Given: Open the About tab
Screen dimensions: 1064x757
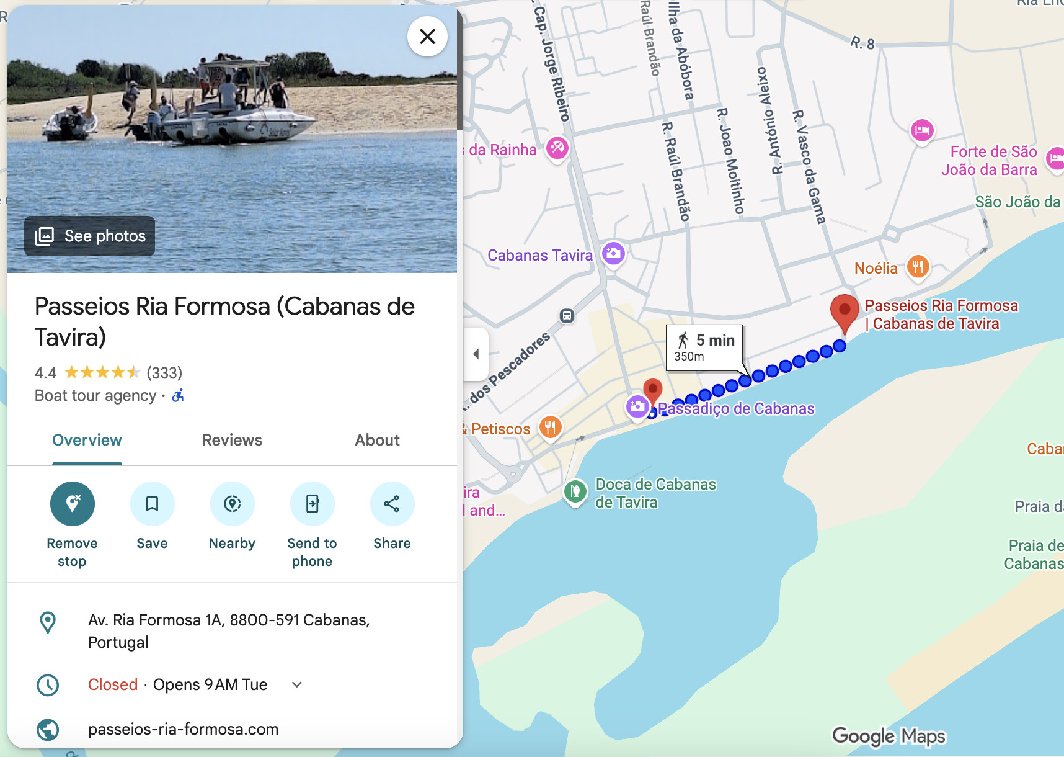Looking at the screenshot, I should [377, 440].
